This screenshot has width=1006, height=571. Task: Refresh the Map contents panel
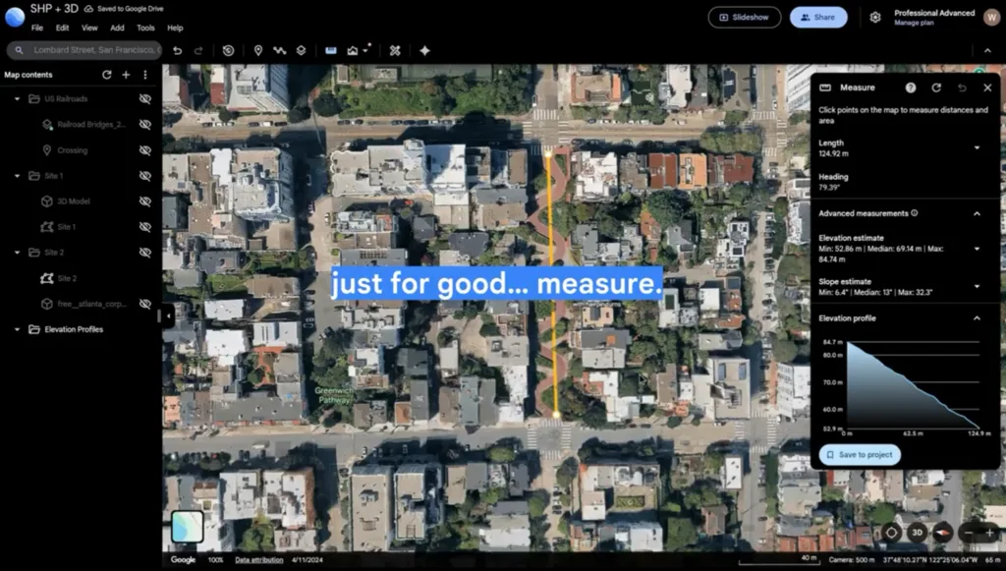106,75
